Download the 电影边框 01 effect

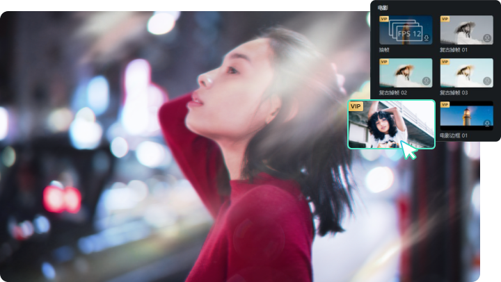click(x=487, y=123)
